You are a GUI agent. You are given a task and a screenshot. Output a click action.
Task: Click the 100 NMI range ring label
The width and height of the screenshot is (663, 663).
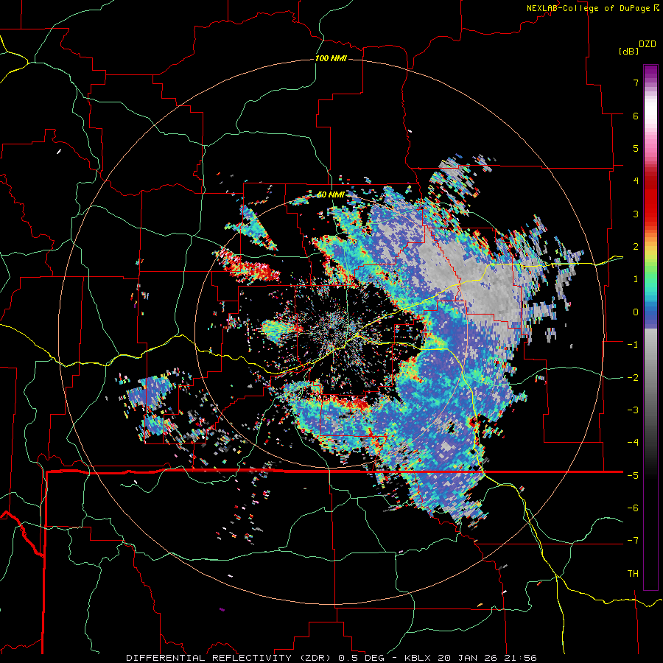pyautogui.click(x=331, y=58)
